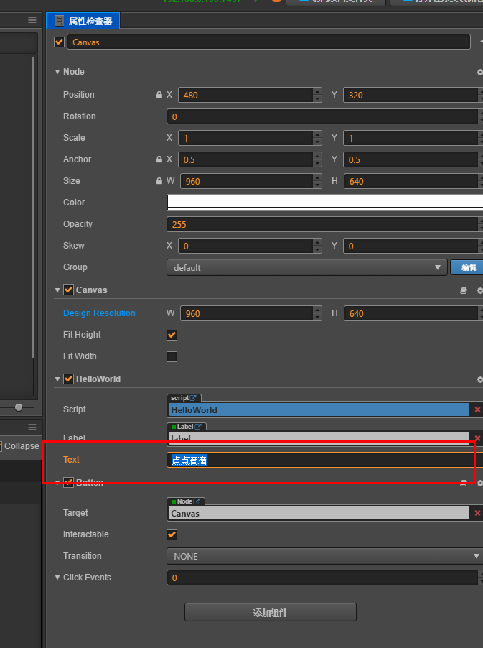Click the Skew Y field showing 0
The image size is (483, 648).
coord(411,246)
